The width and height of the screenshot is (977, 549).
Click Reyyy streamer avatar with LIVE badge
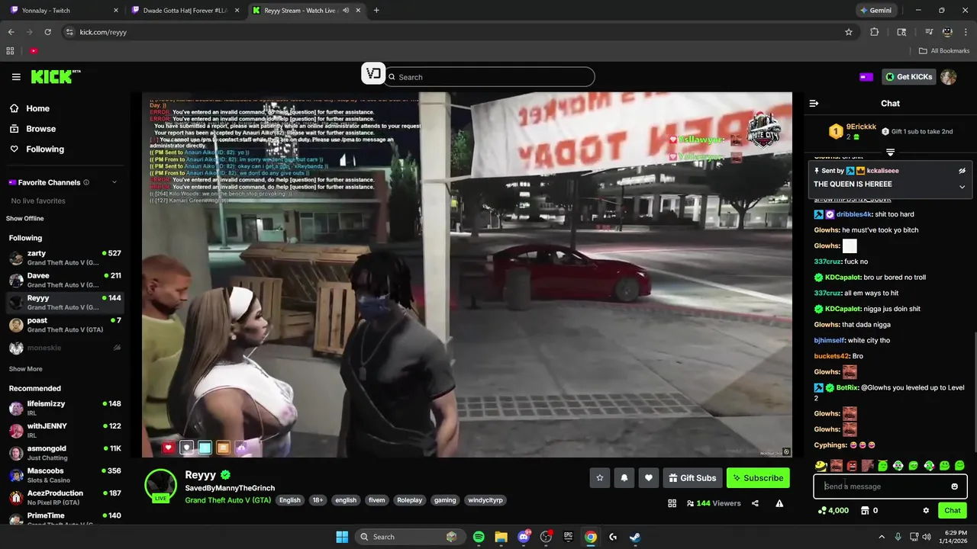[x=161, y=486]
